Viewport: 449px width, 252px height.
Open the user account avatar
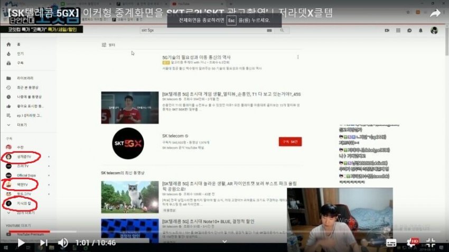[x=434, y=31]
